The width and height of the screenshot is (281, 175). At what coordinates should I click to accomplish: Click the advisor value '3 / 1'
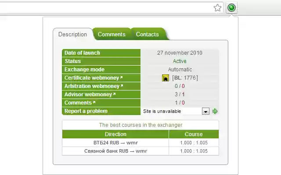180,94
